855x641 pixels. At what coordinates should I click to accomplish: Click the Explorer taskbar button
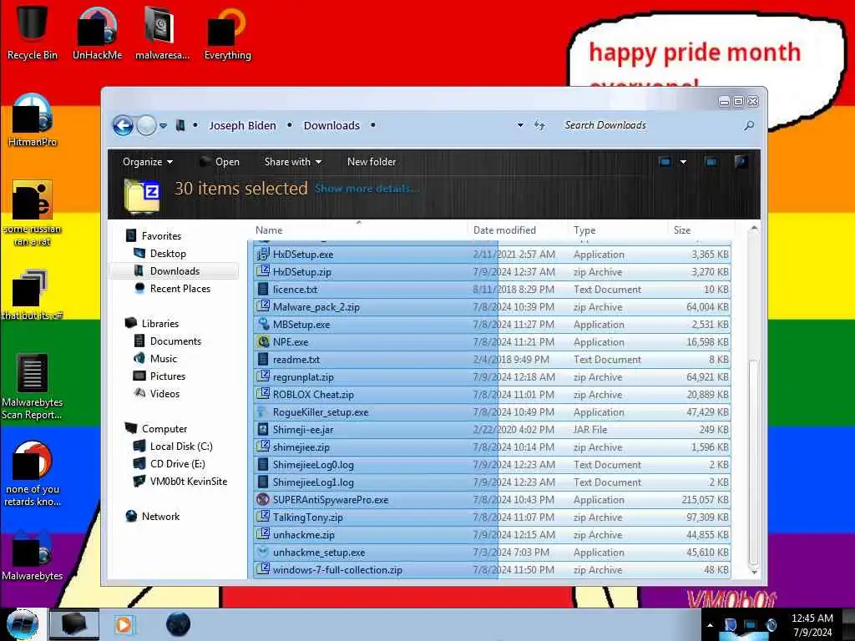coord(74,624)
